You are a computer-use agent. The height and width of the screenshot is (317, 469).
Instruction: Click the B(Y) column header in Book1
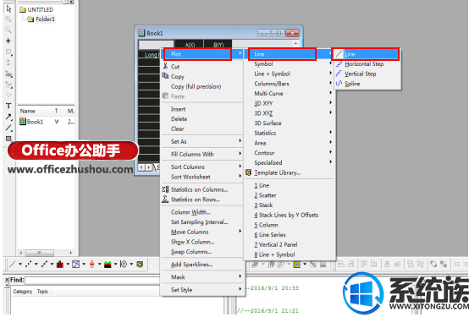pyautogui.click(x=218, y=45)
